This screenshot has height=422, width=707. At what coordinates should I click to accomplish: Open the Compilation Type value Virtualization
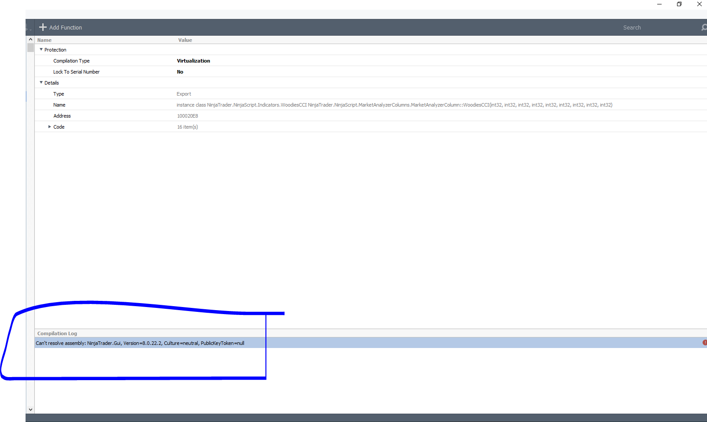coord(193,61)
